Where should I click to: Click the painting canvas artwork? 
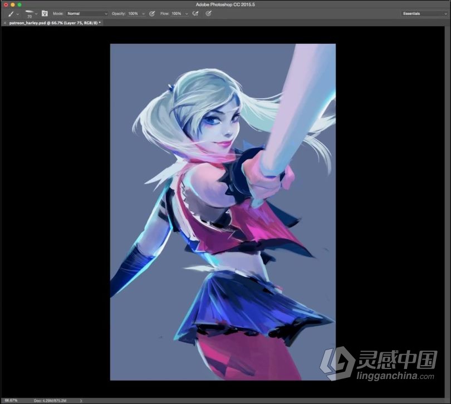tap(223, 212)
